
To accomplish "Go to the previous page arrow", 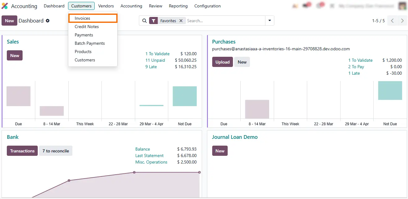I will (392, 21).
